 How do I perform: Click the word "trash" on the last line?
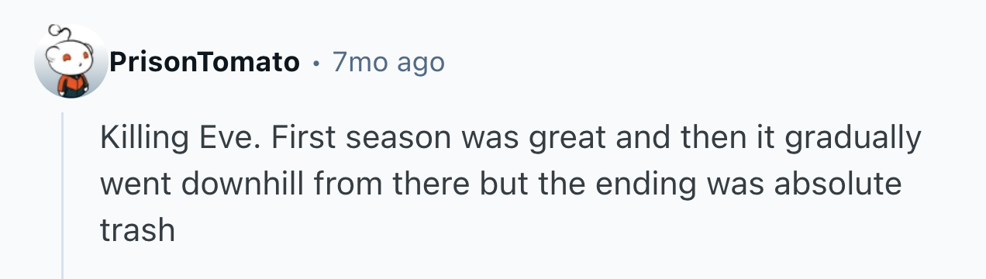pos(137,230)
